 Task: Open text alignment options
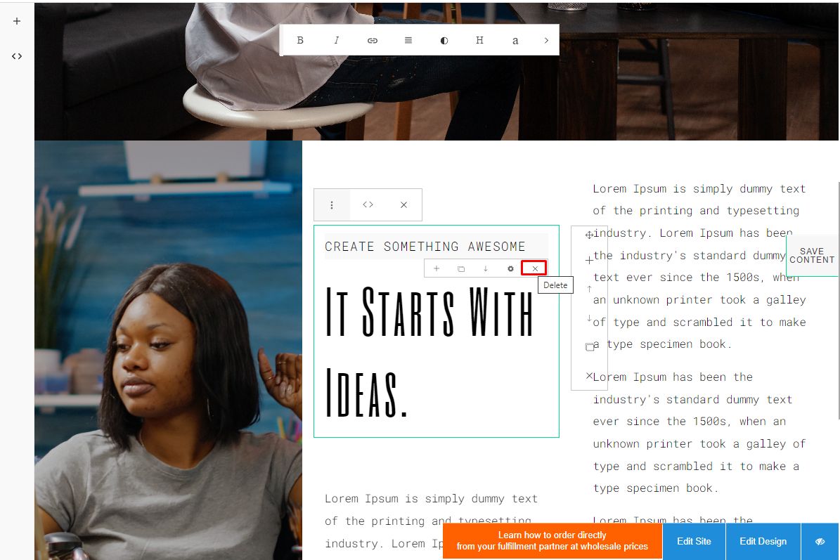pyautogui.click(x=408, y=40)
